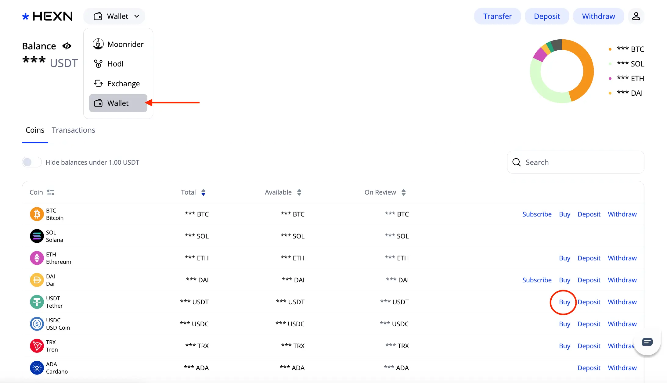Click the Solana coin name

click(x=55, y=240)
